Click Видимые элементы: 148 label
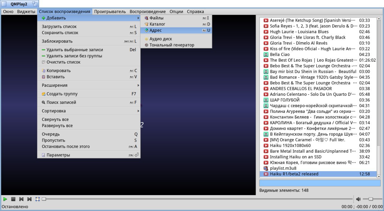This screenshot has width=384, height=211. (x=284, y=190)
